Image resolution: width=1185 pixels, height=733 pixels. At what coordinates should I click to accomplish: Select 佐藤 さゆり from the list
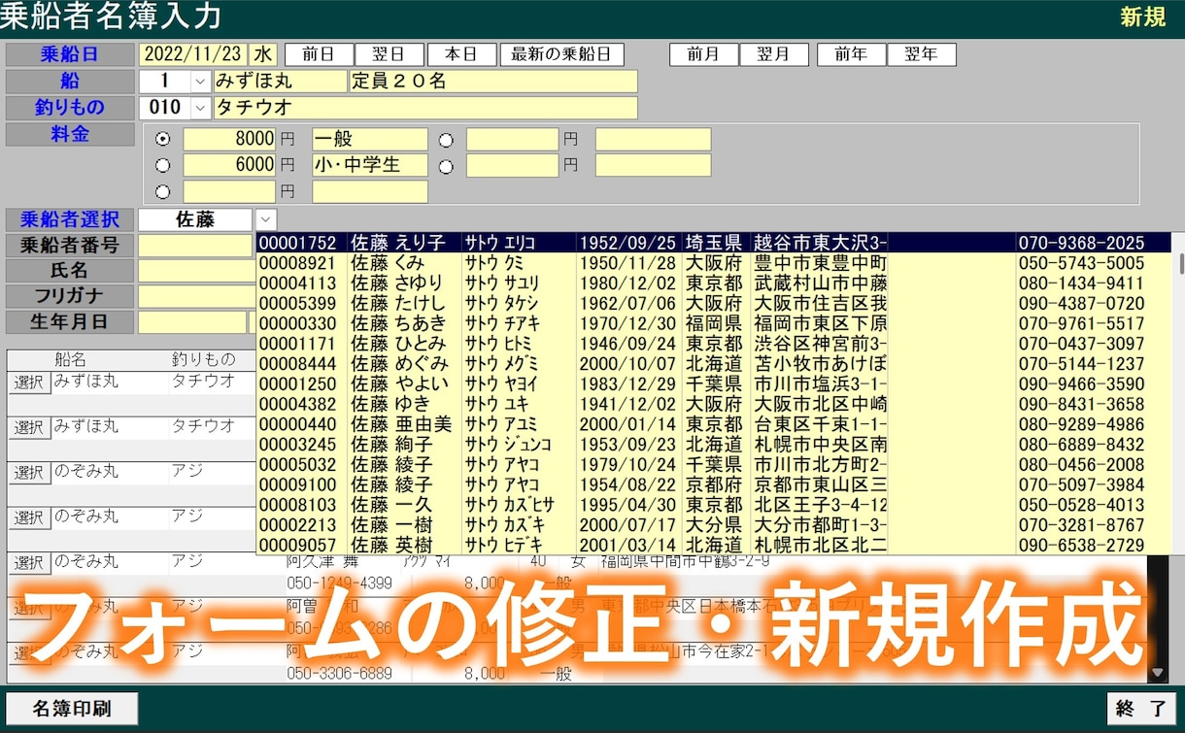(x=714, y=283)
